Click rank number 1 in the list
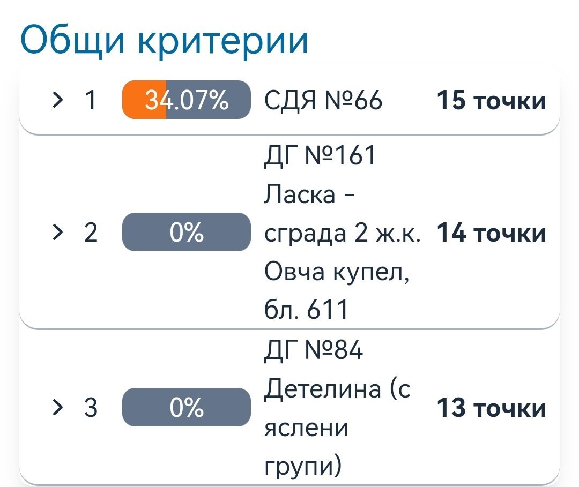 point(91,100)
